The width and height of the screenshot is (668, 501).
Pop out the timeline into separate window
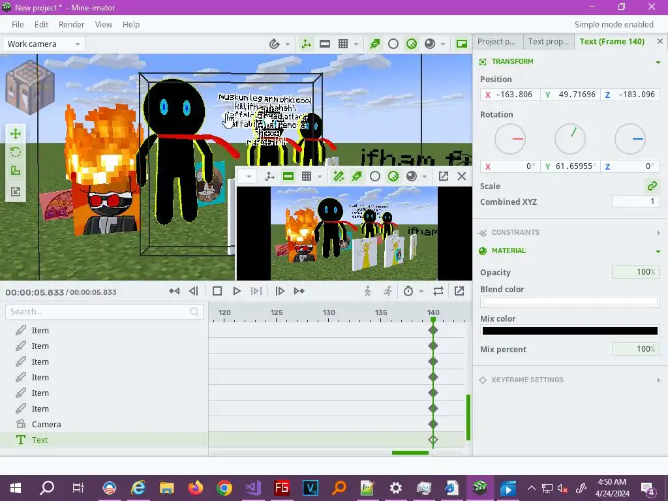[x=459, y=291]
